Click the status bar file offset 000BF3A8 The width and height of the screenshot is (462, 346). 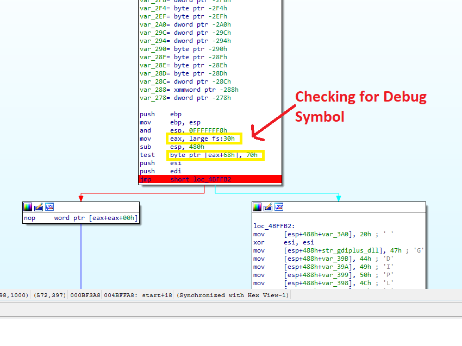(x=85, y=295)
